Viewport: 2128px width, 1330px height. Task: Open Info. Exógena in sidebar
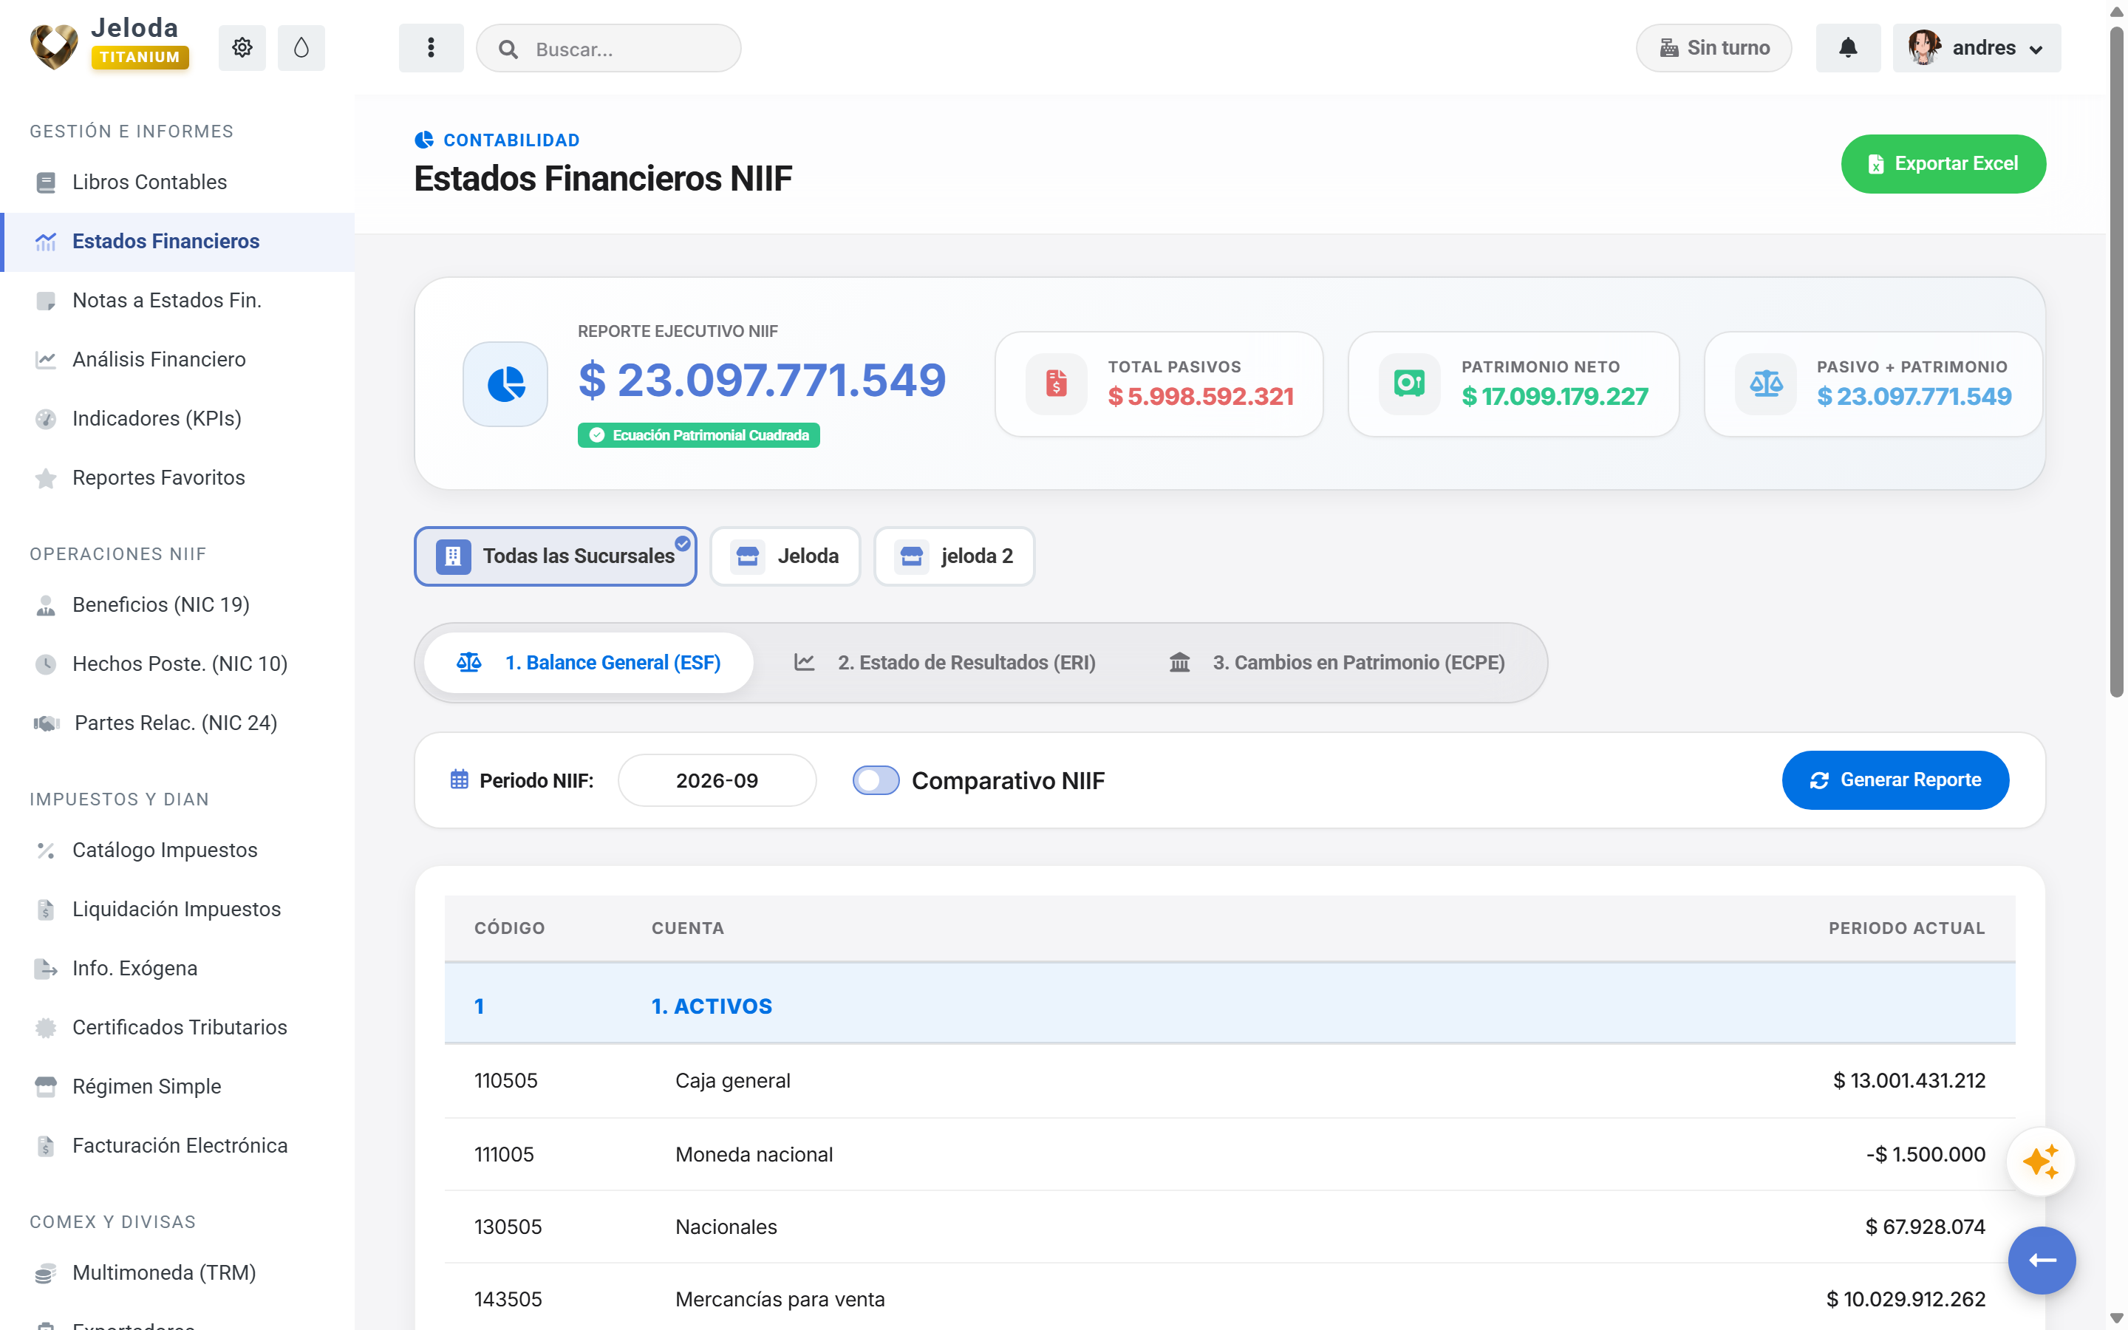(x=177, y=968)
